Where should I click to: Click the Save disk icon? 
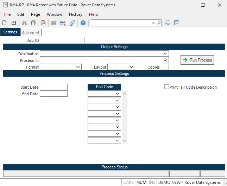pyautogui.click(x=14, y=23)
